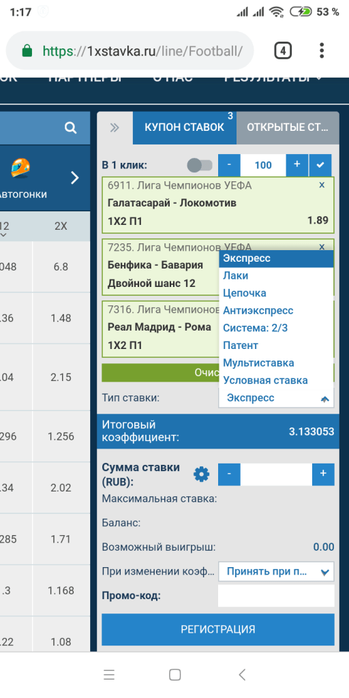Click Реал Мадрид - Рома match title

tap(160, 327)
